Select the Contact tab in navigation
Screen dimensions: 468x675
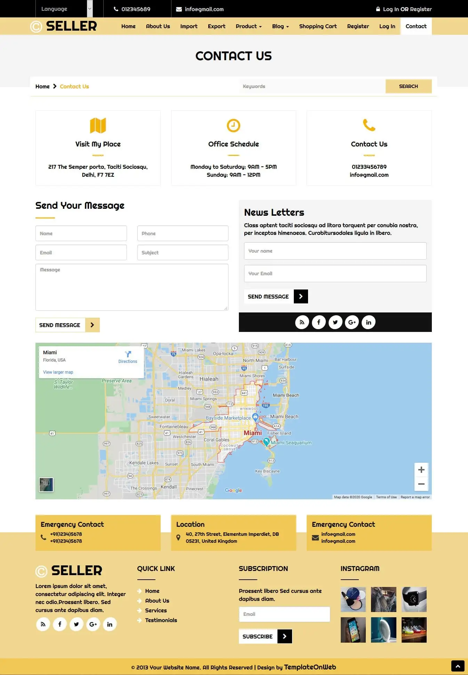point(416,26)
